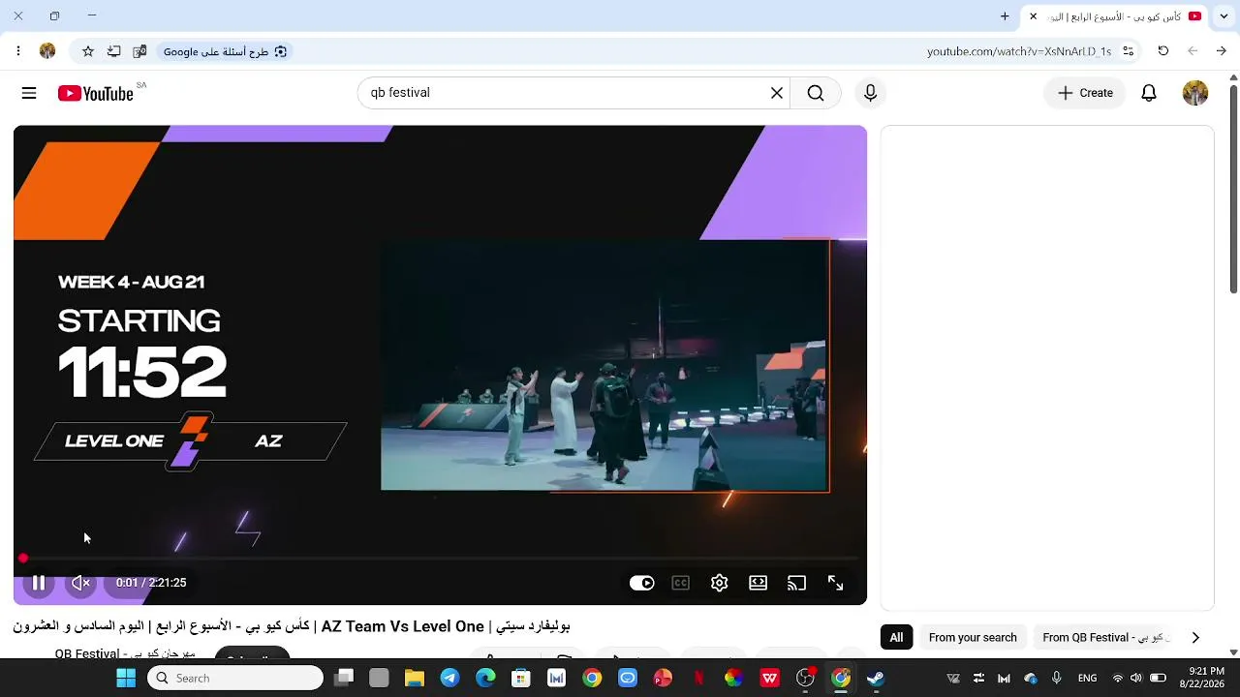This screenshot has width=1240, height=697.
Task: Select the From your search chip
Action: pos(973,638)
